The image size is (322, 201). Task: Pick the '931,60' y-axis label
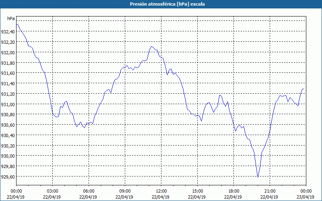click(x=8, y=73)
